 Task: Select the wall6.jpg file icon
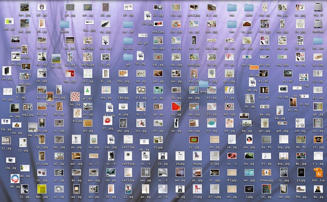click(88, 57)
